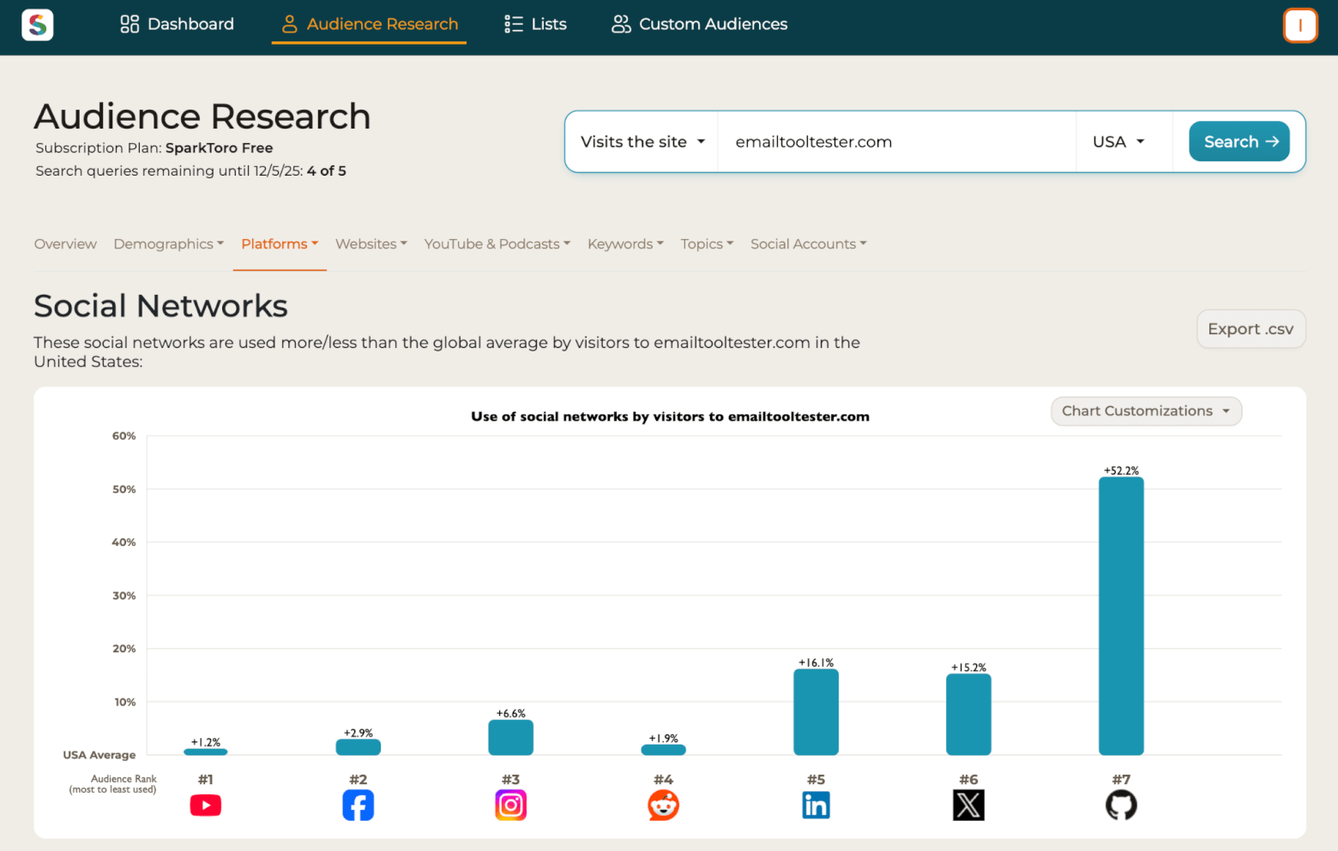The image size is (1338, 851).
Task: Export chart data as .csv
Action: click(1251, 328)
